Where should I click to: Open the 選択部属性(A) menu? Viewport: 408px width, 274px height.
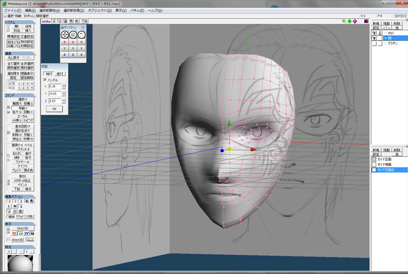(x=49, y=10)
